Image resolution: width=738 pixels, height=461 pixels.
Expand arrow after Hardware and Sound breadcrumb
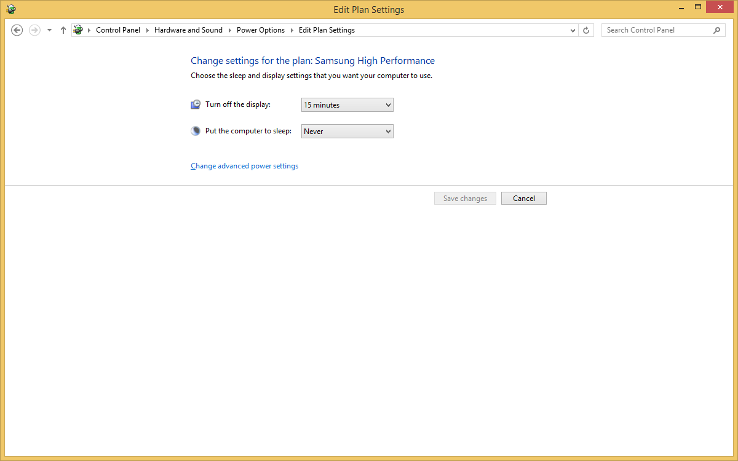230,30
